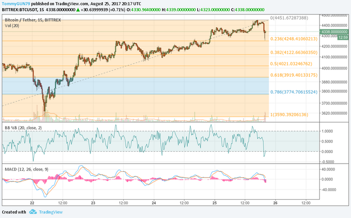This screenshot has width=351, height=218.
Task: Click the 4000.00000000 price axis label
Action: tap(334, 68)
